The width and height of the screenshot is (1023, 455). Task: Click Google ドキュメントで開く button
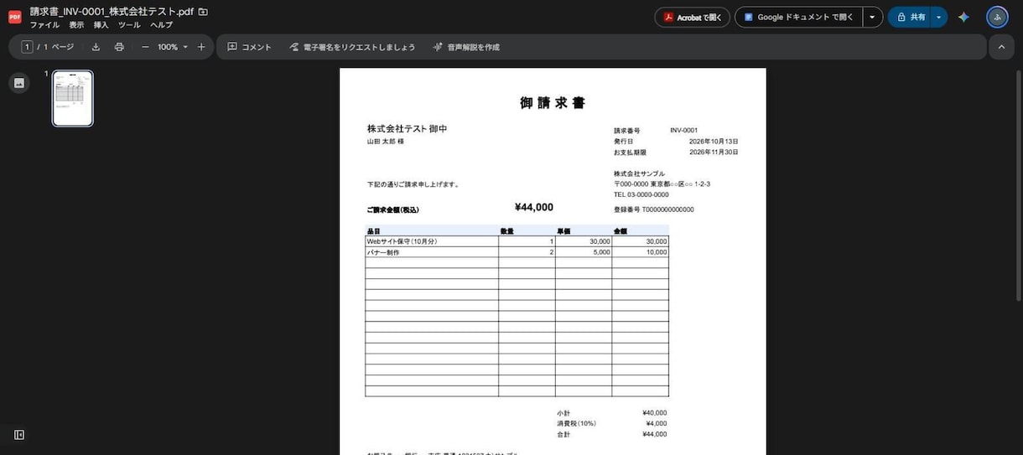point(798,17)
